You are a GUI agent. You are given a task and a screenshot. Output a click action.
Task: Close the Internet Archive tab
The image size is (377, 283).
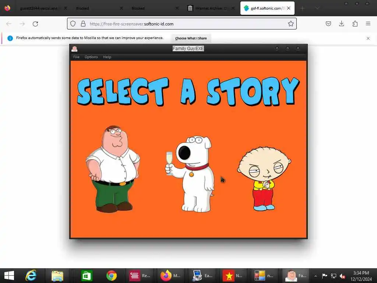point(233,8)
